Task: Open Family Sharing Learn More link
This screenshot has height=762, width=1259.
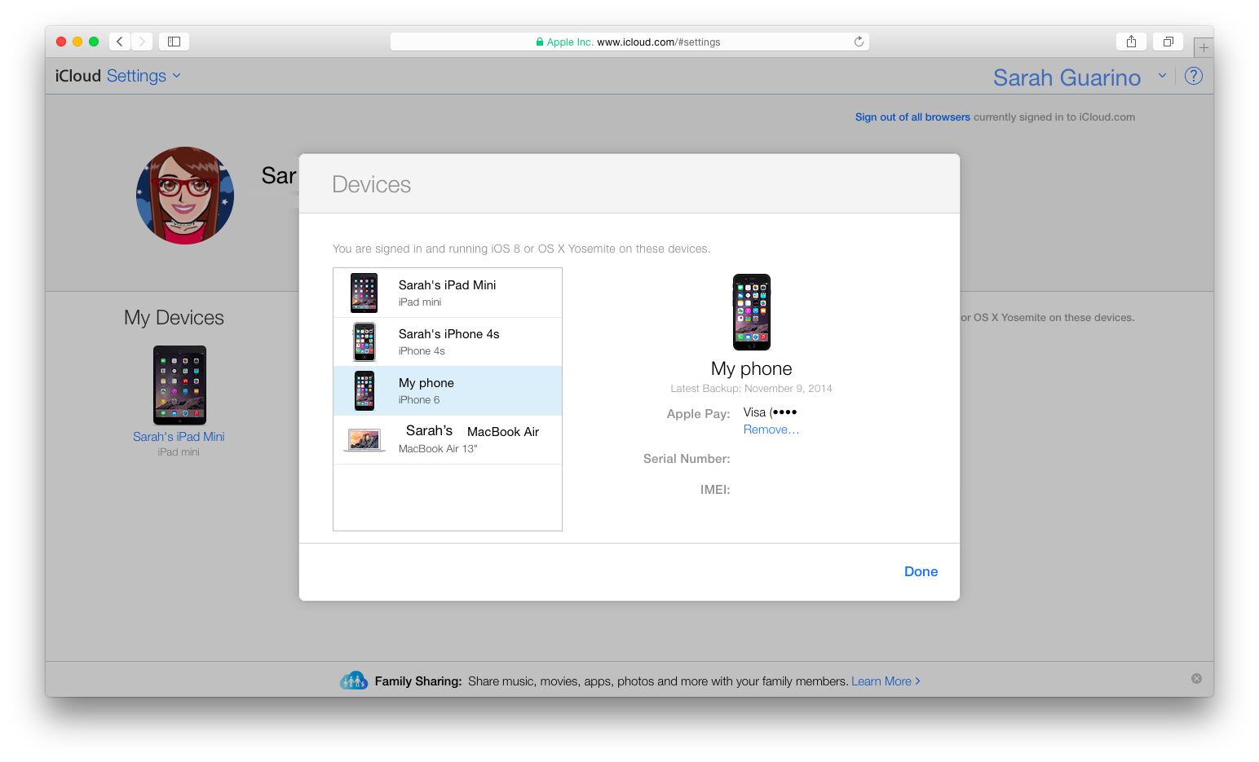Action: 885,681
